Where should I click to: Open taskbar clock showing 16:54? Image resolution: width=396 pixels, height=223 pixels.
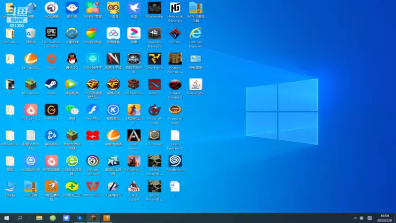click(385, 218)
